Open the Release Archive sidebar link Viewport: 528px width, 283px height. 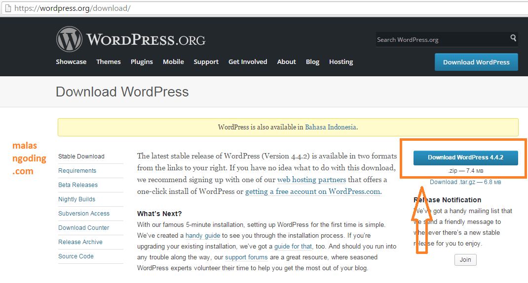(x=80, y=242)
